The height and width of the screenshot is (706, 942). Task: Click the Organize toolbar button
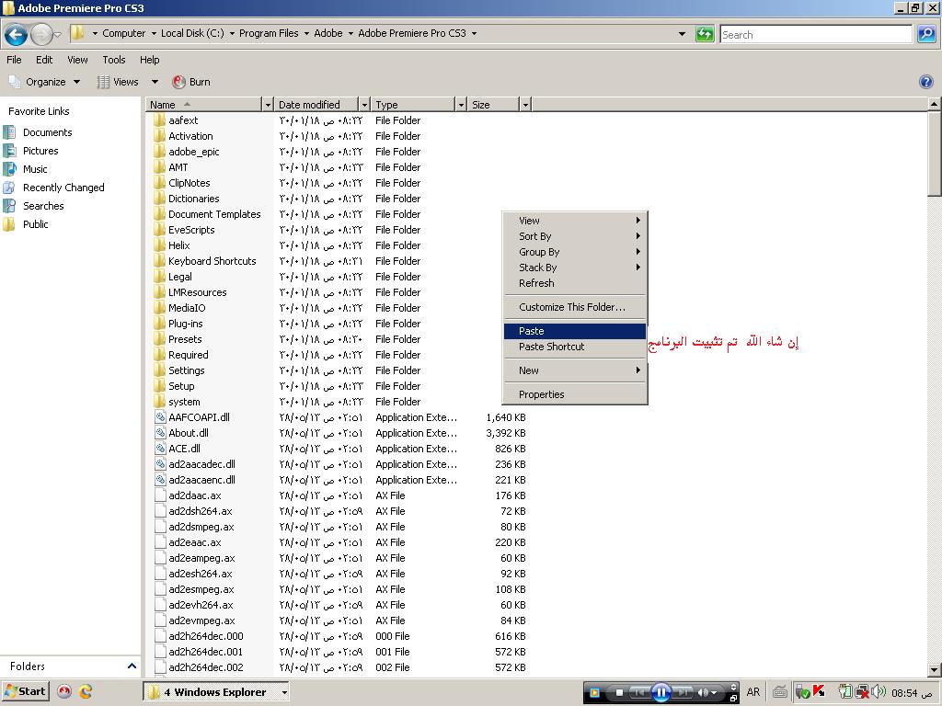tap(44, 82)
